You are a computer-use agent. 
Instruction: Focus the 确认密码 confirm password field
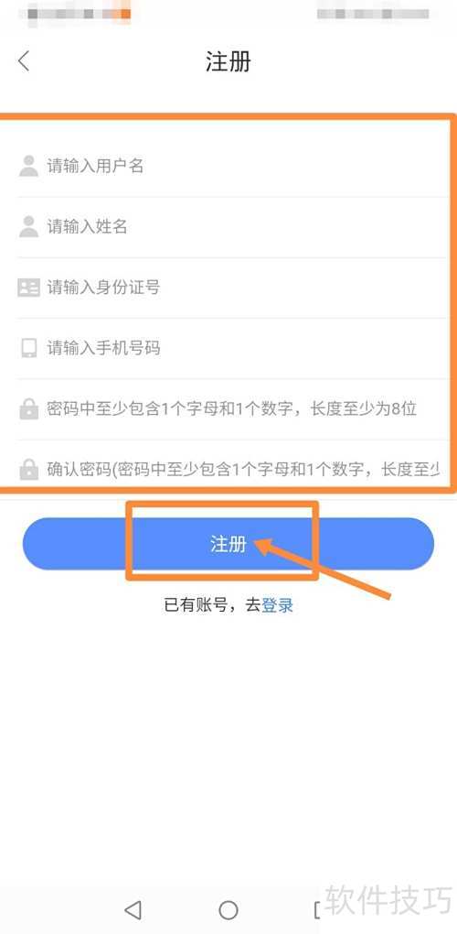pos(232,470)
